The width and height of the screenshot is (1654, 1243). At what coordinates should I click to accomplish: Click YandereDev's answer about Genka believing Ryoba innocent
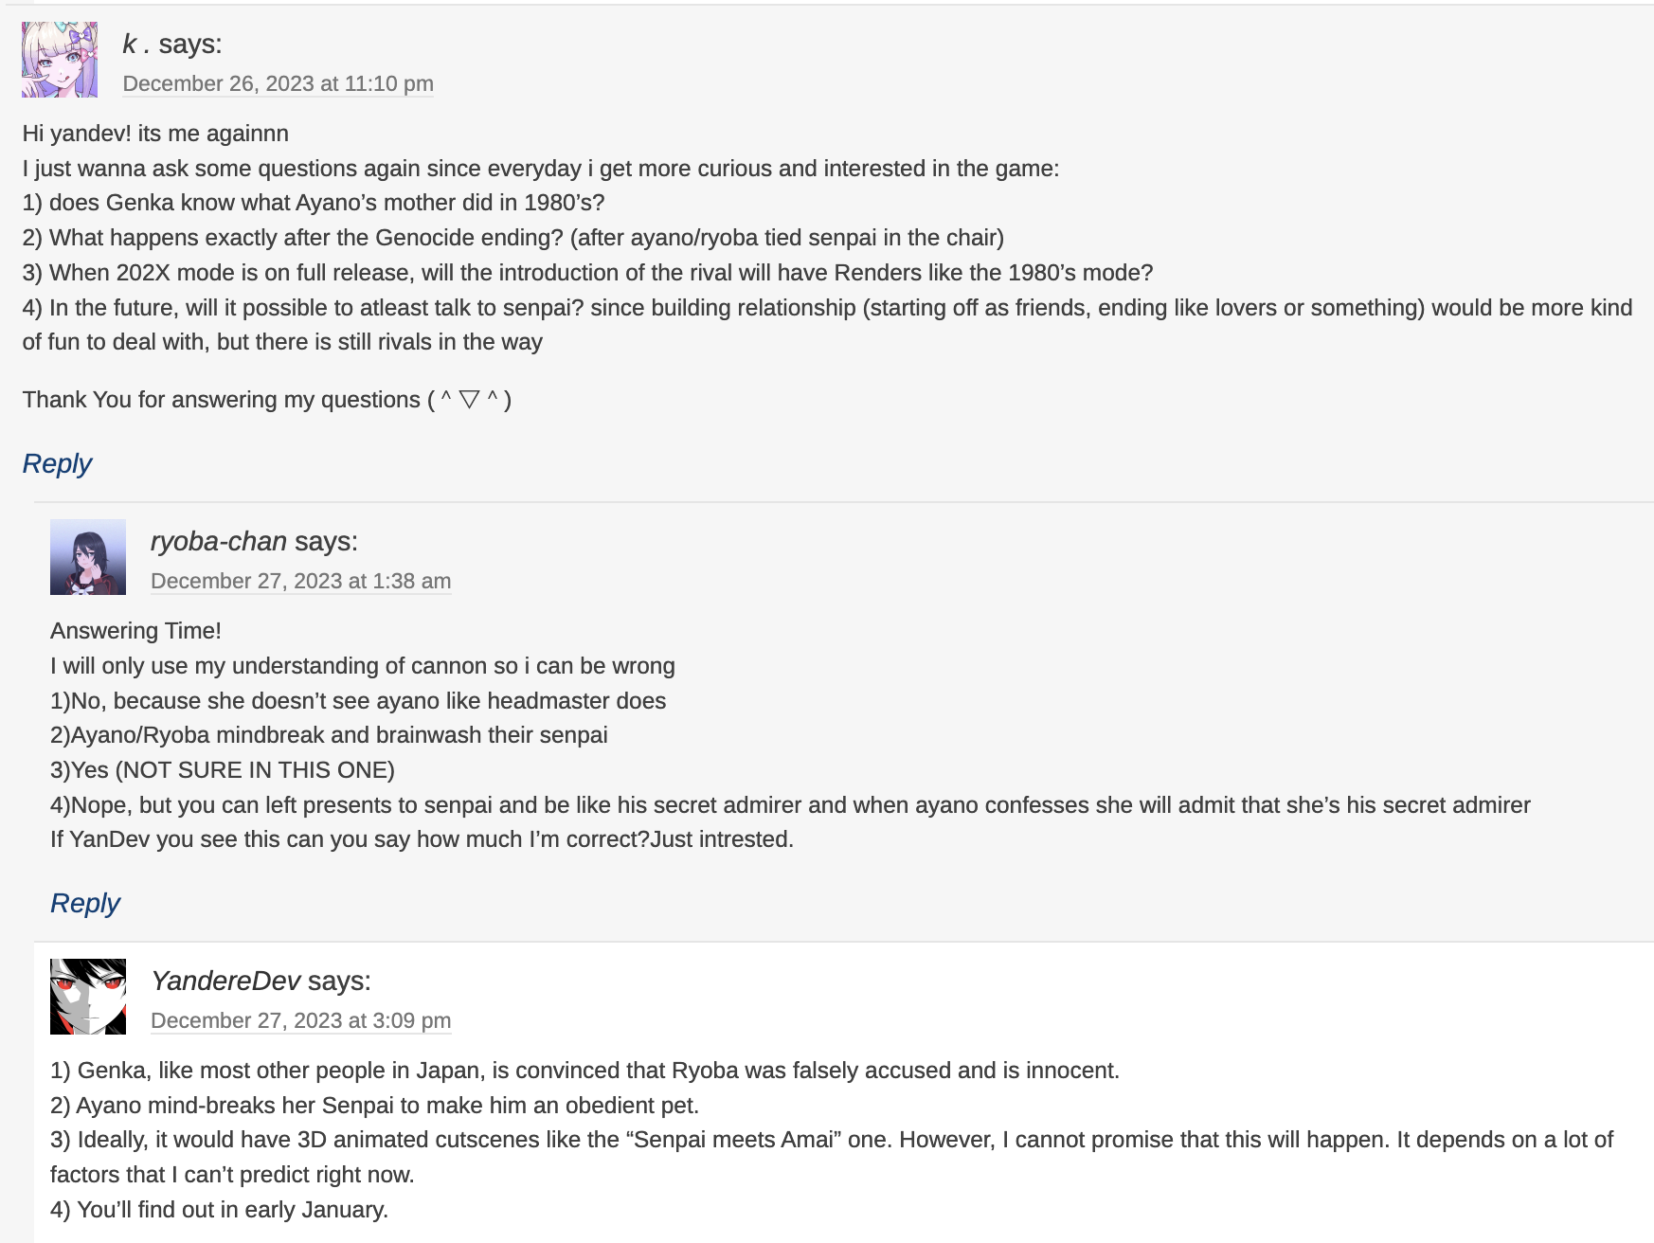pos(584,1071)
